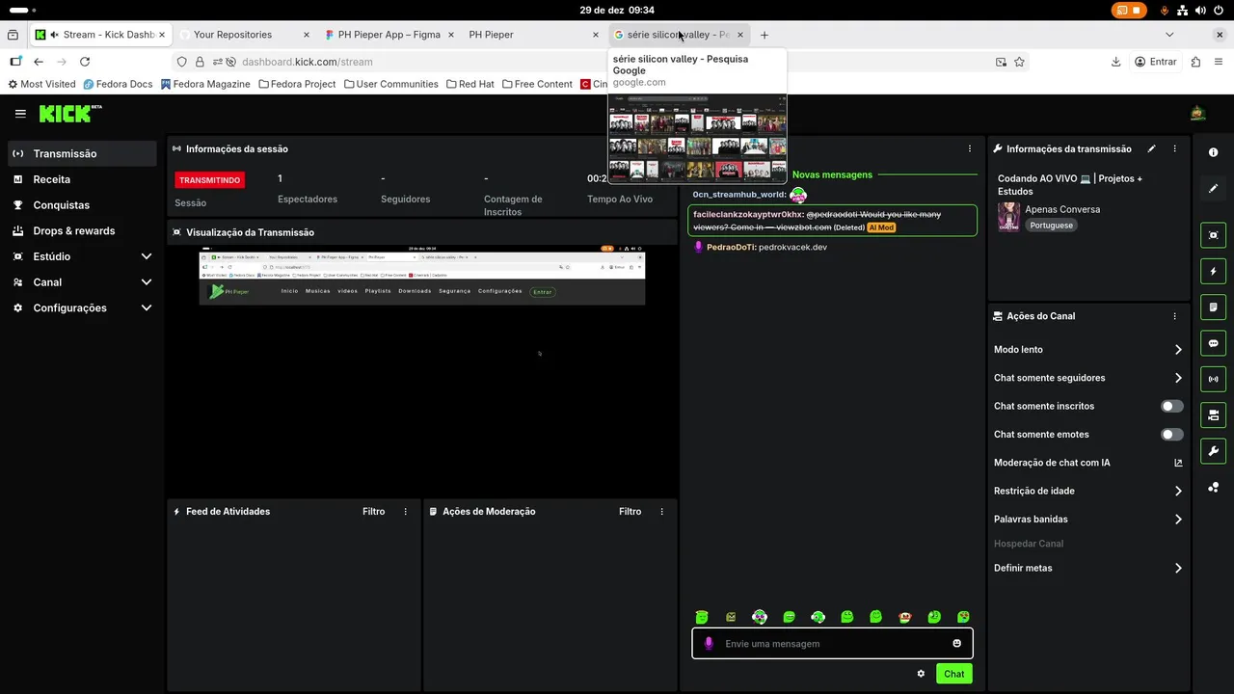Open chat settings gear icon
This screenshot has height=694, width=1234.
pyautogui.click(x=921, y=674)
